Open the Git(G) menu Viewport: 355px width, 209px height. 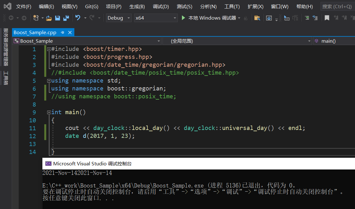(92, 7)
